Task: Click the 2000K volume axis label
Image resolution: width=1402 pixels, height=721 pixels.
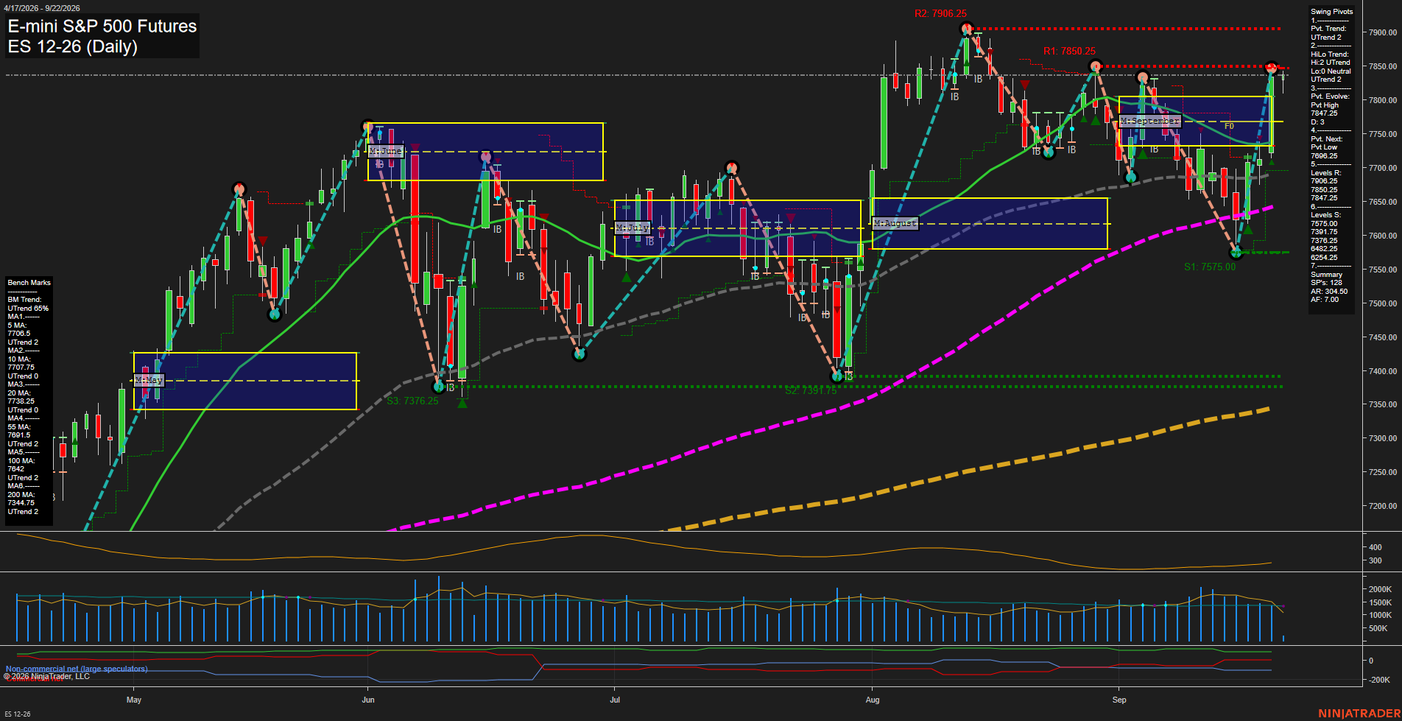Action: pos(1380,590)
